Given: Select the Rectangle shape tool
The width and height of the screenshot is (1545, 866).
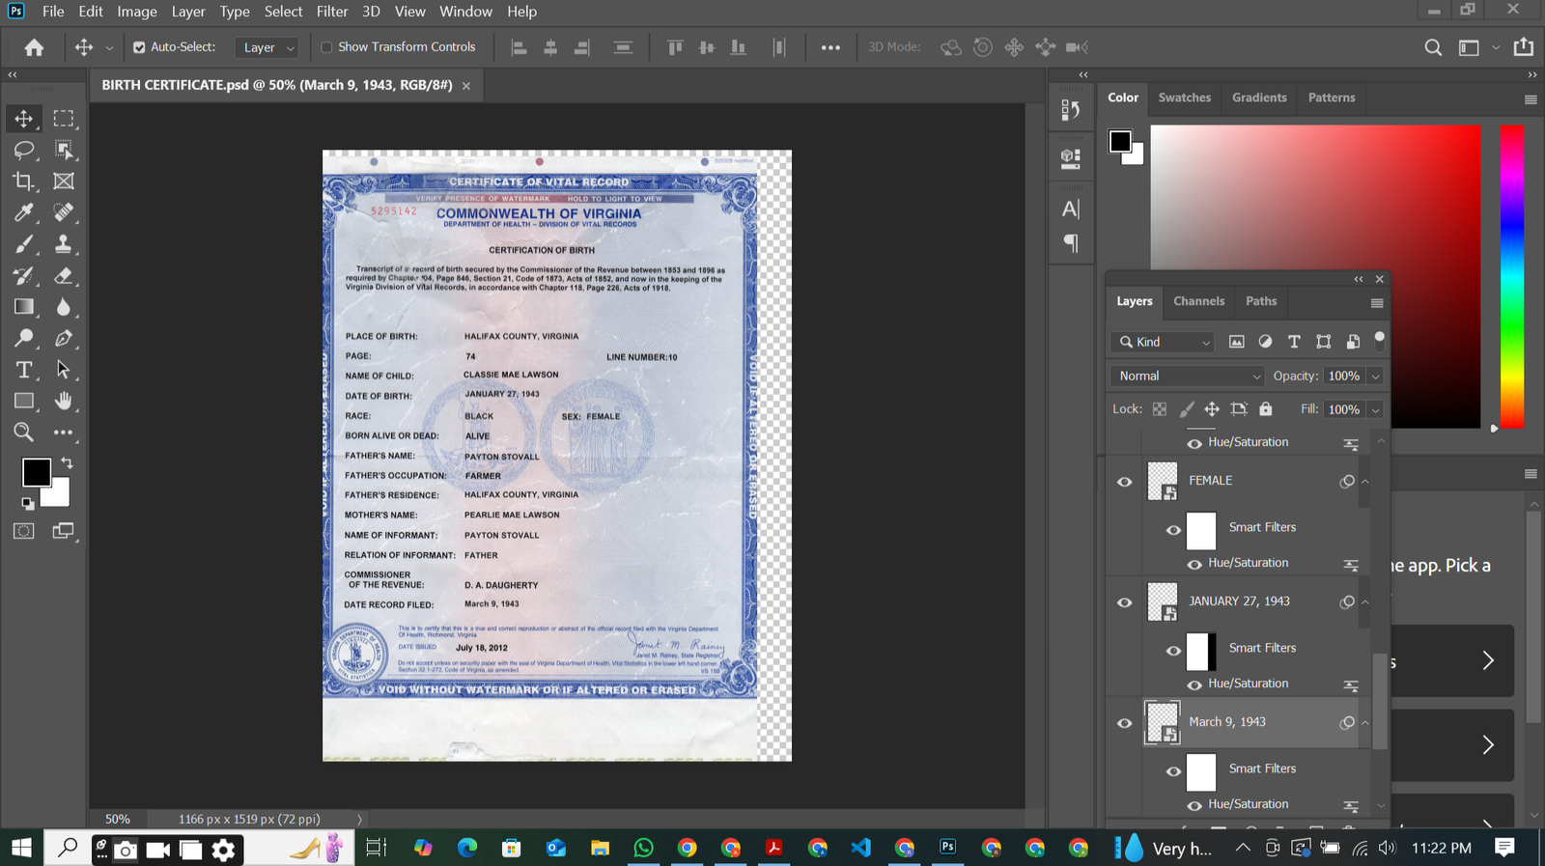Looking at the screenshot, I should [23, 401].
